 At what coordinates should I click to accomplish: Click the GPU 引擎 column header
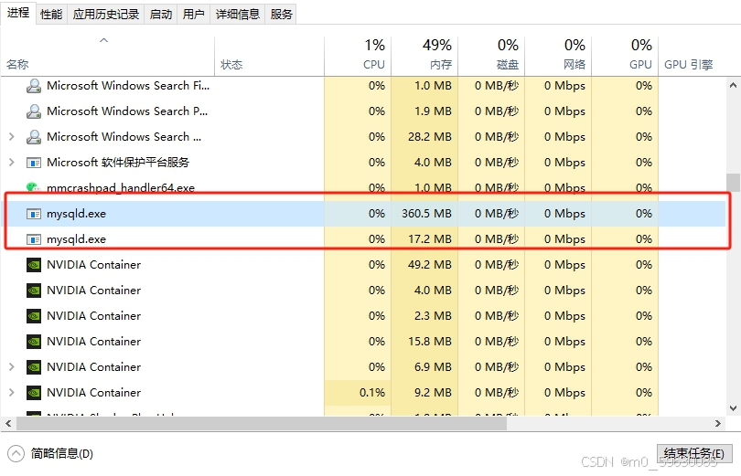coord(689,65)
